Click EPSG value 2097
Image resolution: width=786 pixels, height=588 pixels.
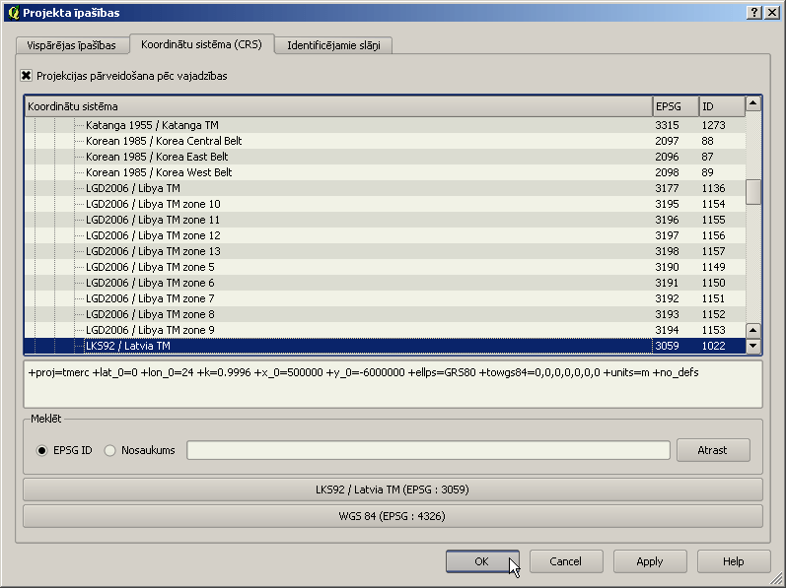click(667, 141)
